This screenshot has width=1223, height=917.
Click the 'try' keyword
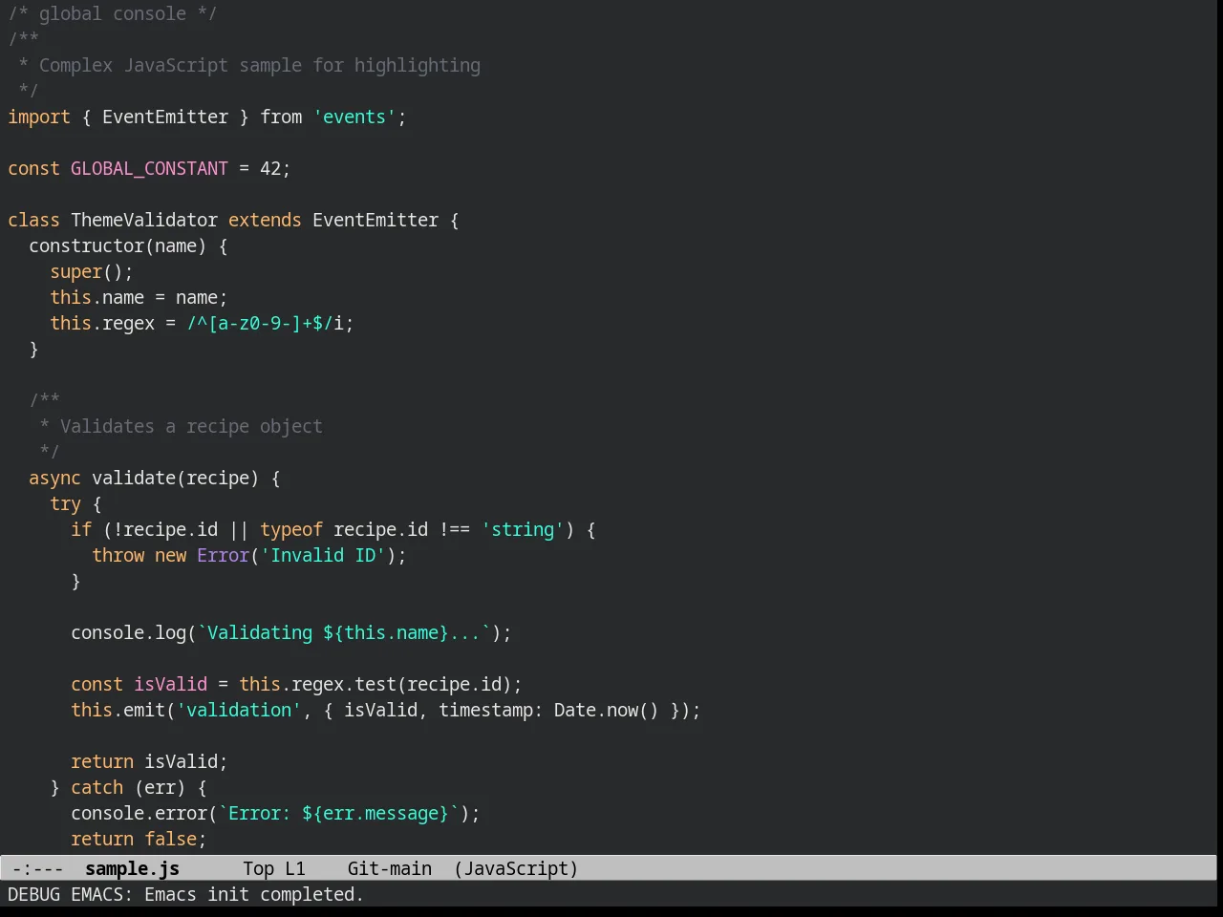point(65,503)
